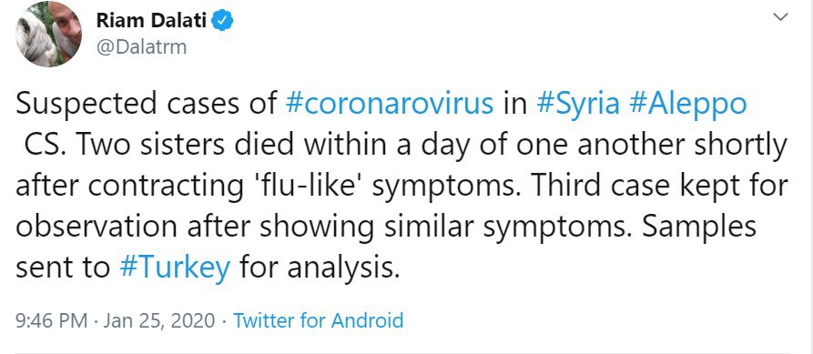The height and width of the screenshot is (354, 813).
Task: Open the #Aleppo hashtag
Action: [688, 104]
